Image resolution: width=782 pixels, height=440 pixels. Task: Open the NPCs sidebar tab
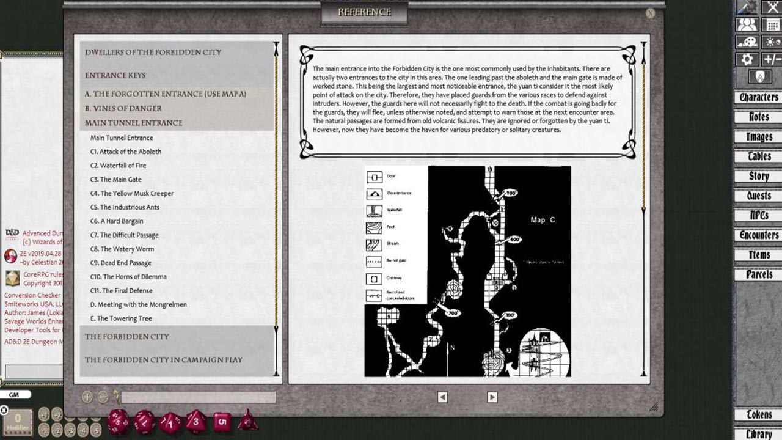(x=758, y=216)
